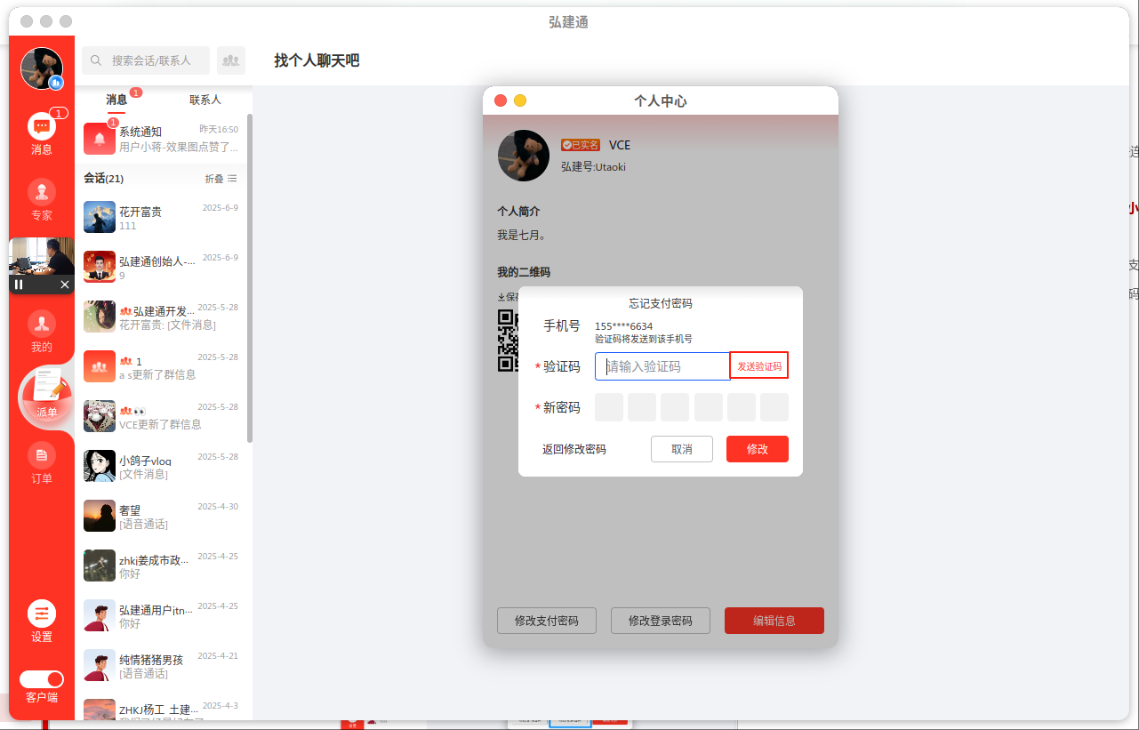Click the conversation list scrollbar
This screenshot has width=1139, height=730.
point(250,276)
